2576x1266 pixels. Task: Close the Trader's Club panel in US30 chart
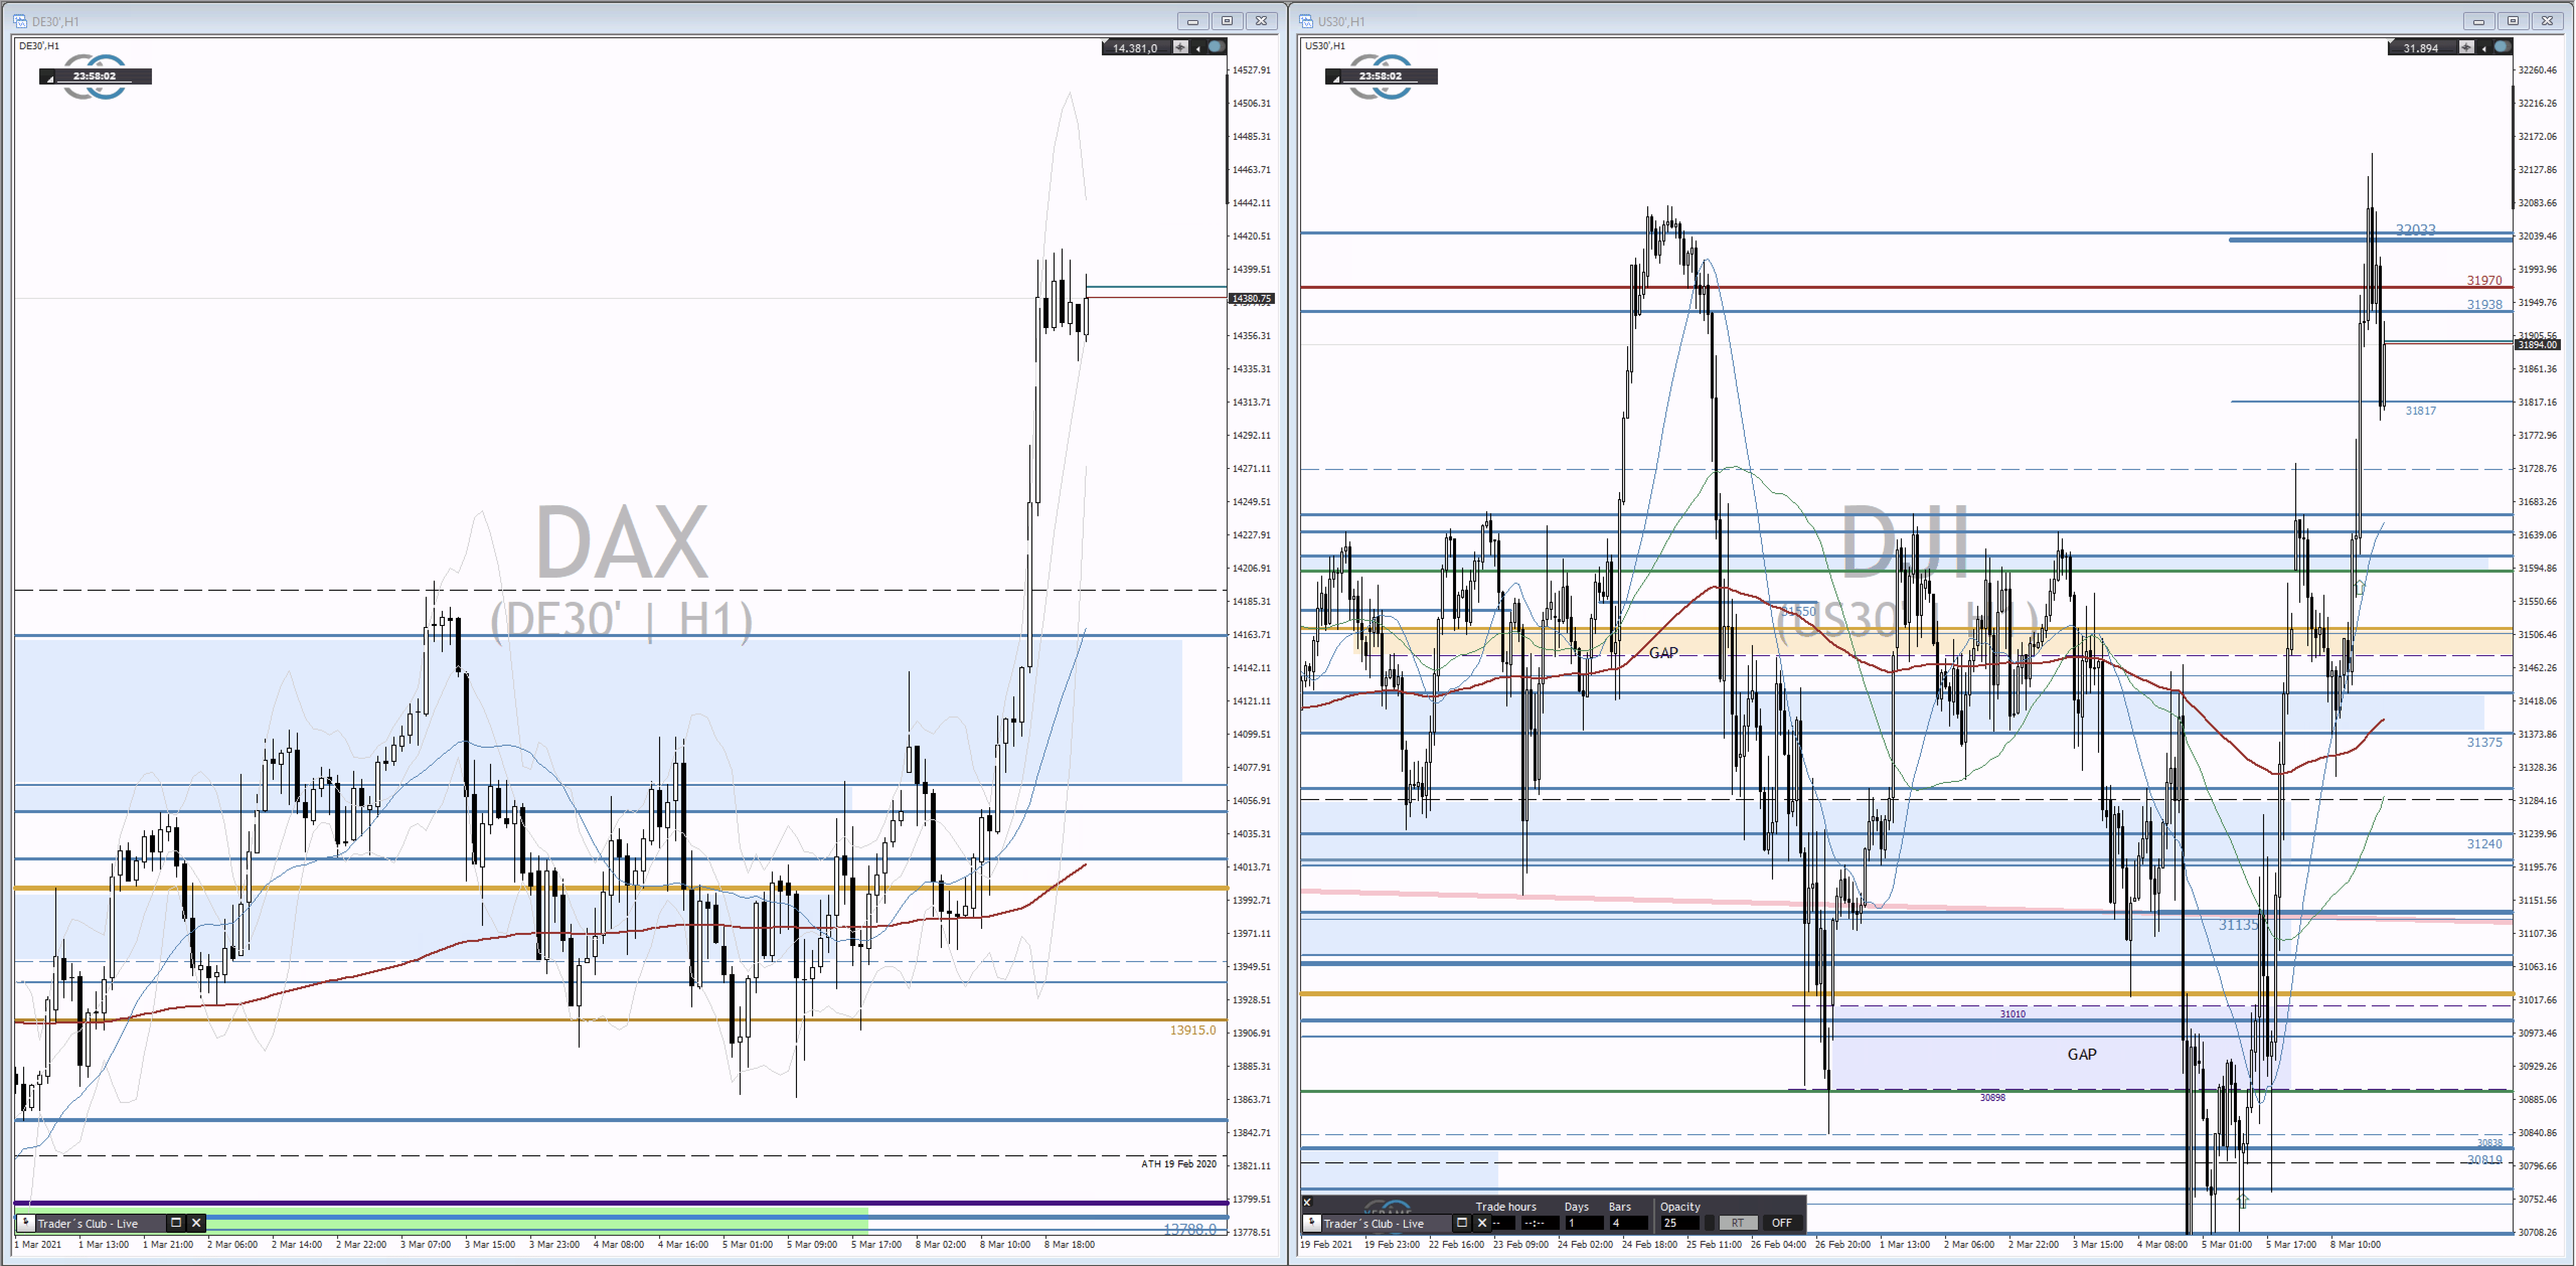[x=1482, y=1223]
